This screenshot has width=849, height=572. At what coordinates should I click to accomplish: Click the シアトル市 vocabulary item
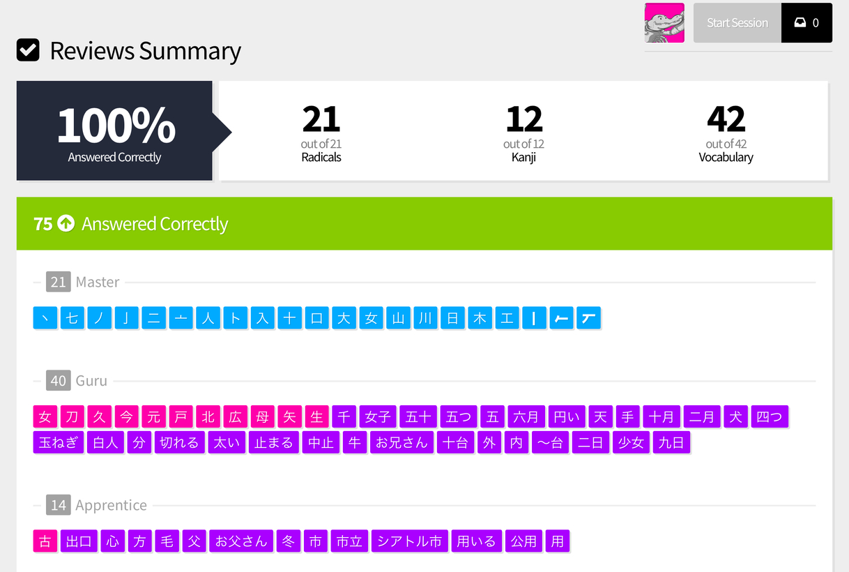[x=410, y=541]
